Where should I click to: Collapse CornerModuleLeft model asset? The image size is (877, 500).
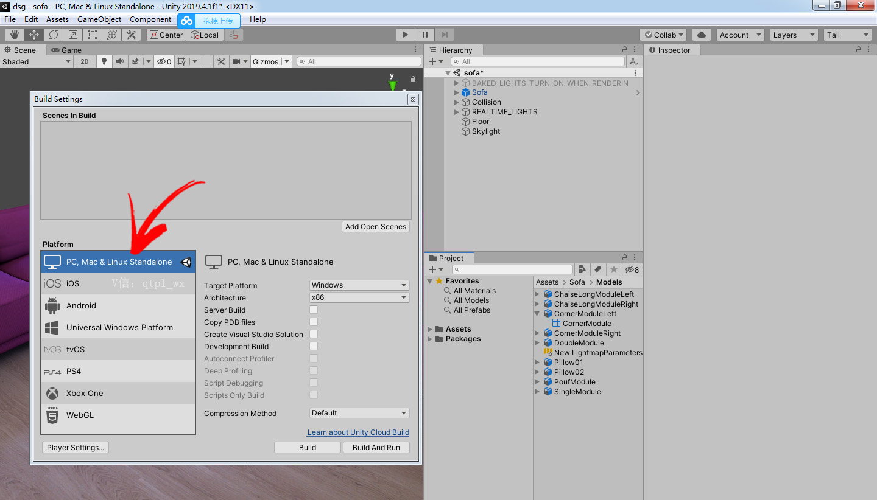[538, 314]
